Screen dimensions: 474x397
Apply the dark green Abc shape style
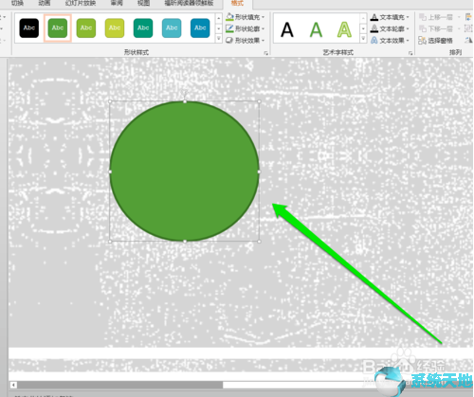[58, 28]
